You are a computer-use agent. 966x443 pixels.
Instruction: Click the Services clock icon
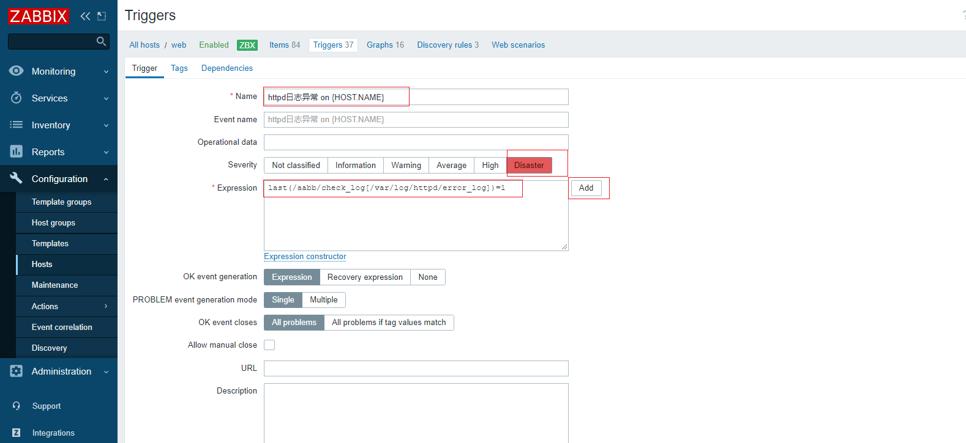coord(17,98)
